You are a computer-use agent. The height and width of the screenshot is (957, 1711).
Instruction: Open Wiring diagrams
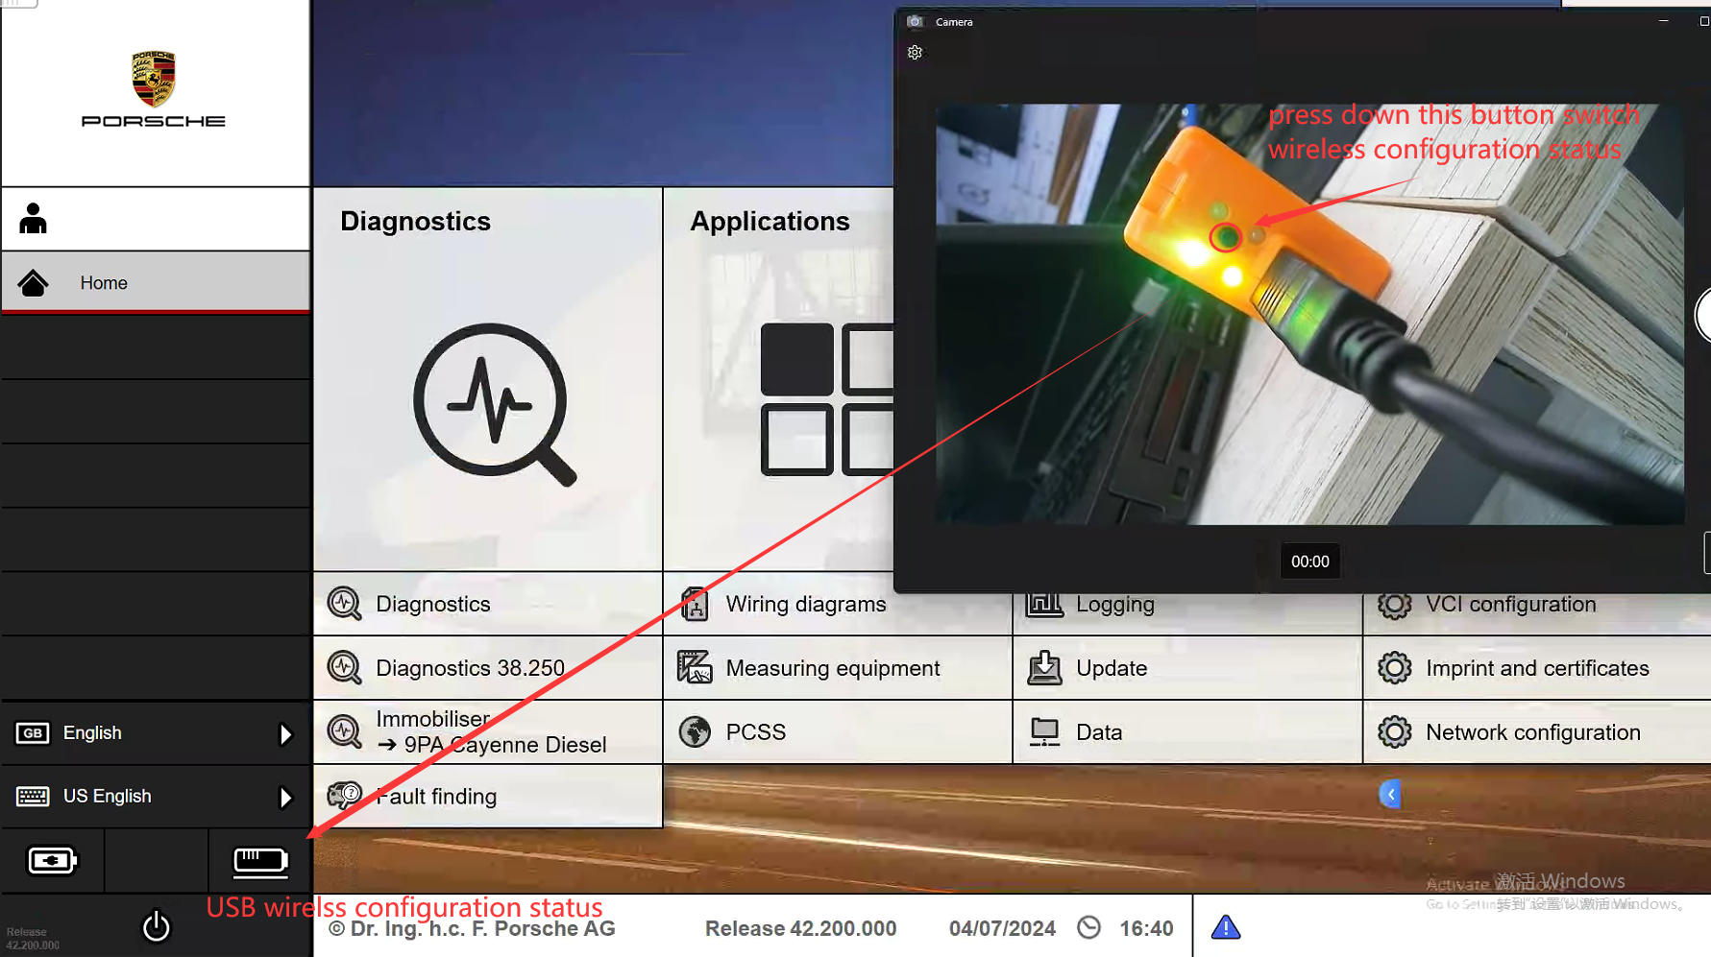click(805, 605)
